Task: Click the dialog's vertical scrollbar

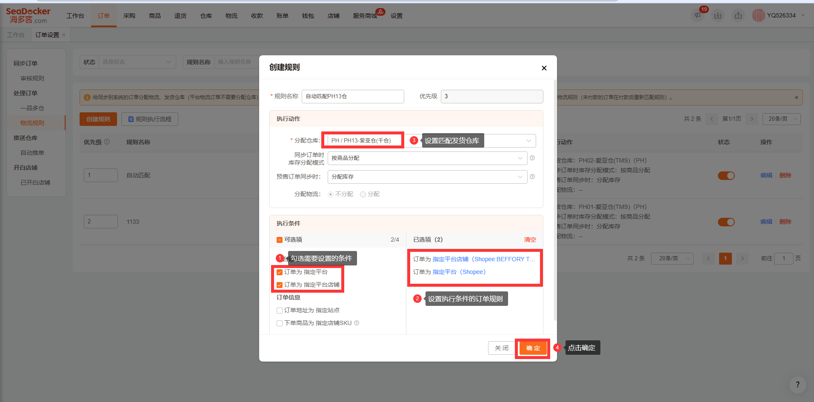Action: click(555, 200)
